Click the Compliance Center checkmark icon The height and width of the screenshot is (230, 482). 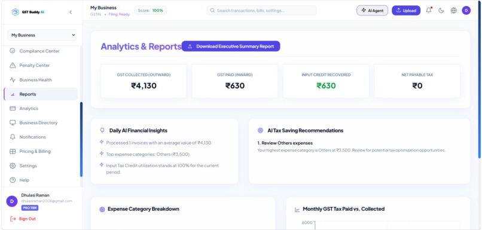click(13, 51)
